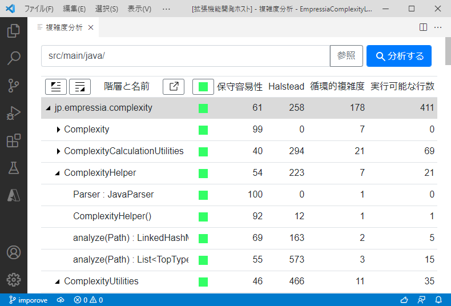Click green swatch in ComplexityCalculationUtilities row
The height and width of the screenshot is (306, 451).
pos(203,152)
